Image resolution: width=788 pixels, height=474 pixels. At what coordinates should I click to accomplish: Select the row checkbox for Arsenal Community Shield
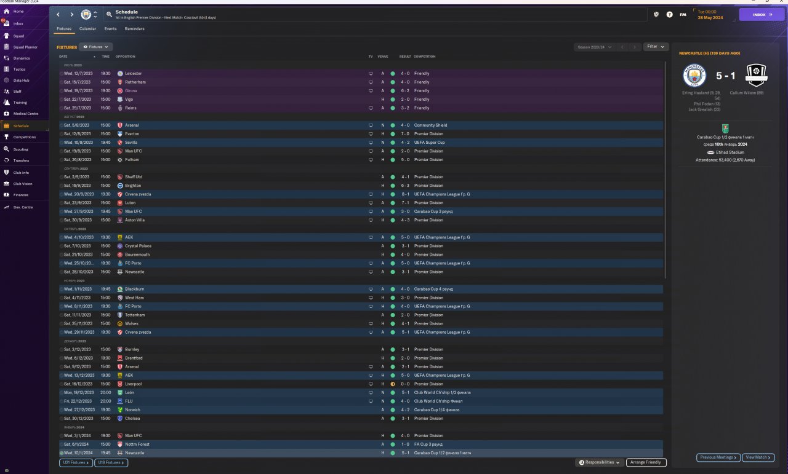(62, 125)
